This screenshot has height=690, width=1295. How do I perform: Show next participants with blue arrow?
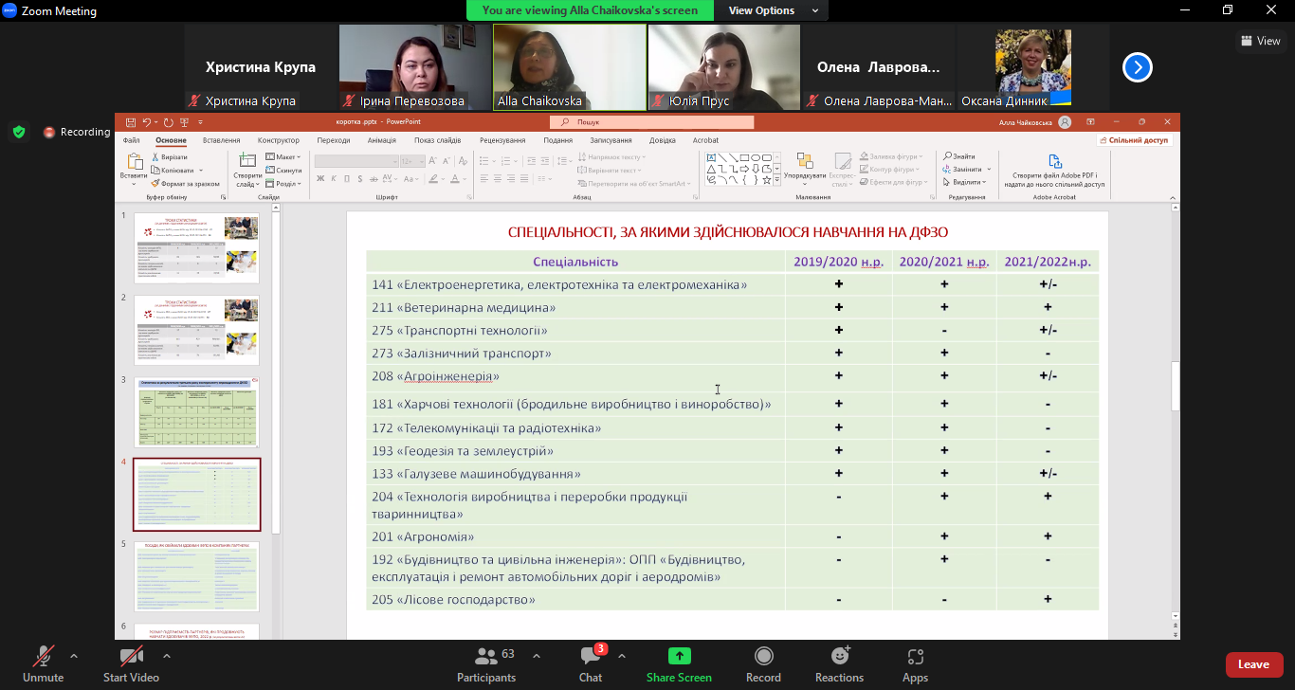tap(1138, 67)
